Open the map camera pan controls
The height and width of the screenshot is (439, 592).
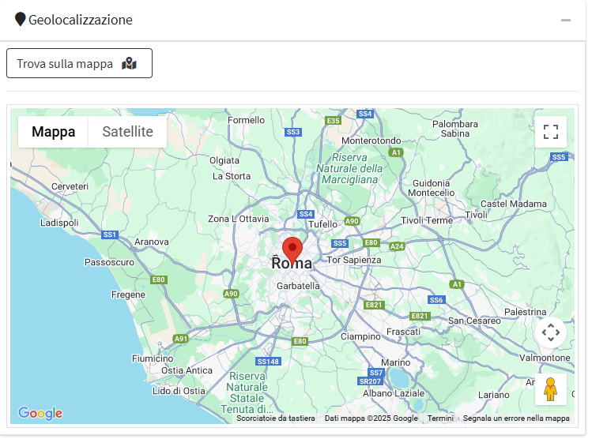point(550,332)
